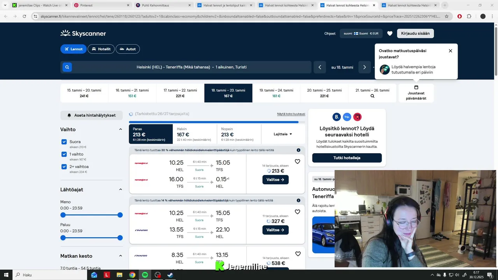Open Näytä koko kuukausi link
The height and width of the screenshot is (280, 498).
(x=291, y=114)
